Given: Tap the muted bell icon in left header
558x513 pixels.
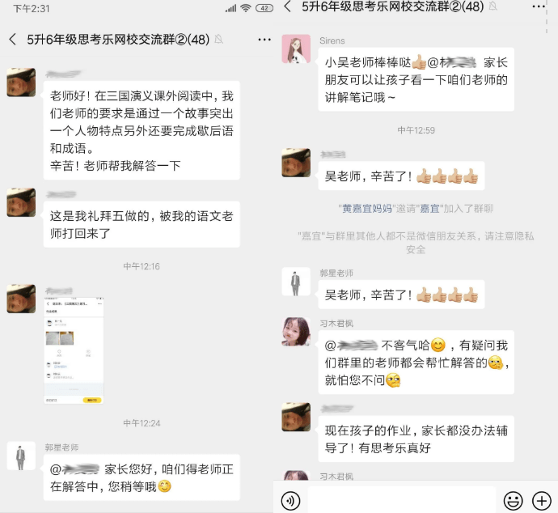Looking at the screenshot, I should (x=219, y=39).
